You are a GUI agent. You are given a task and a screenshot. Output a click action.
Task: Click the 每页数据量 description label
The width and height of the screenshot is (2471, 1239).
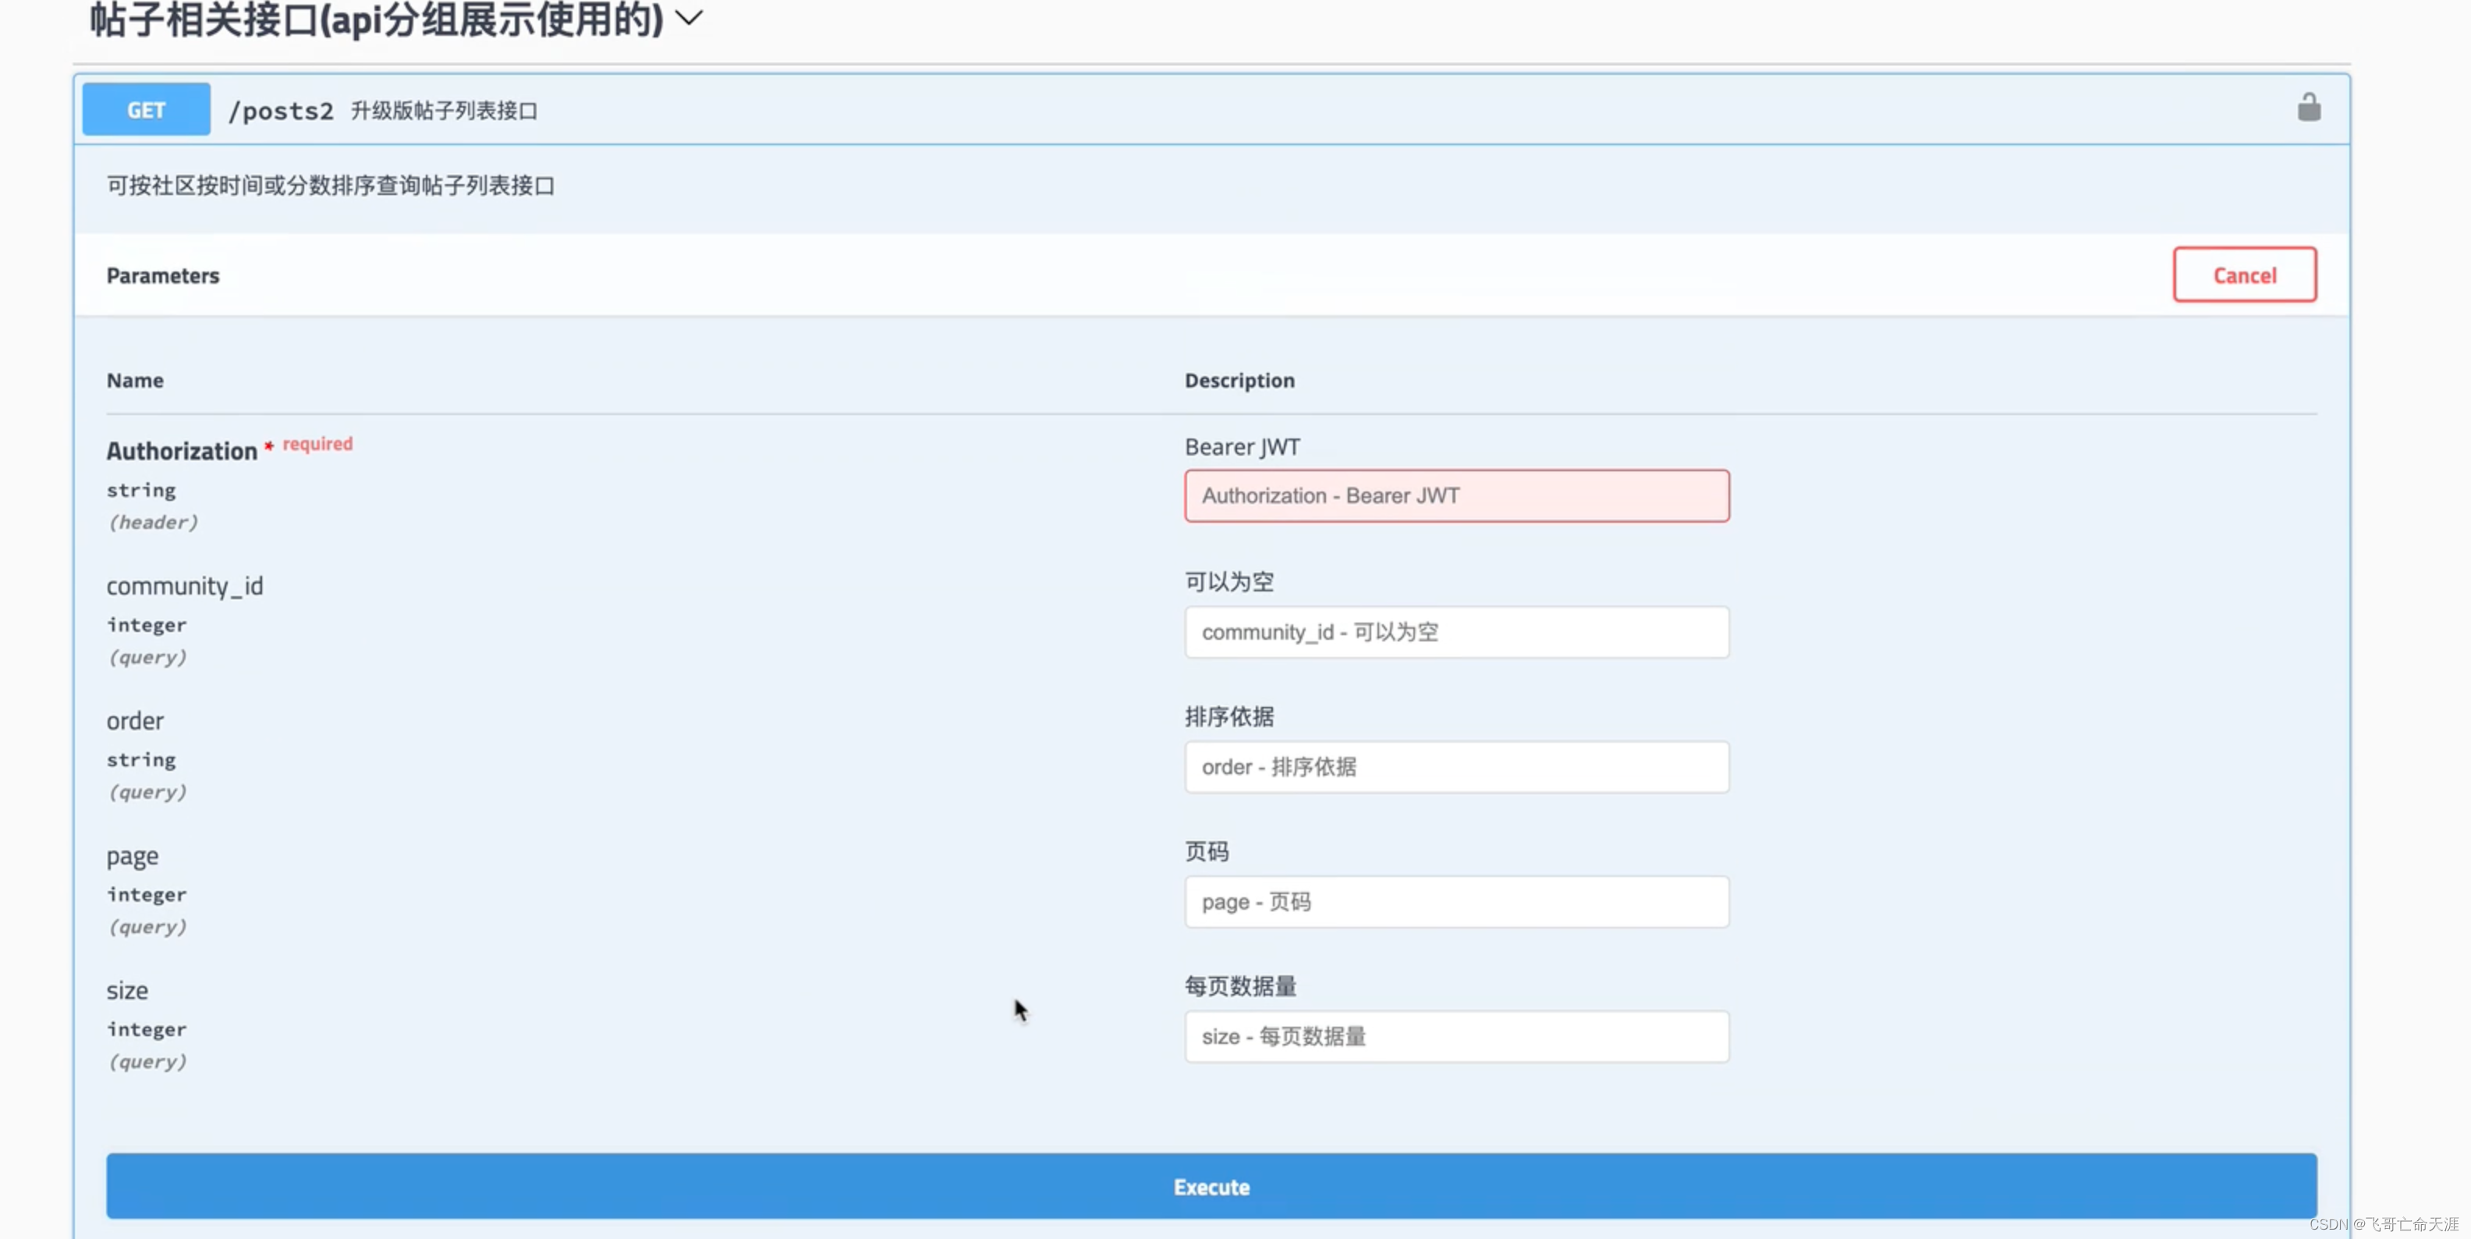point(1240,985)
